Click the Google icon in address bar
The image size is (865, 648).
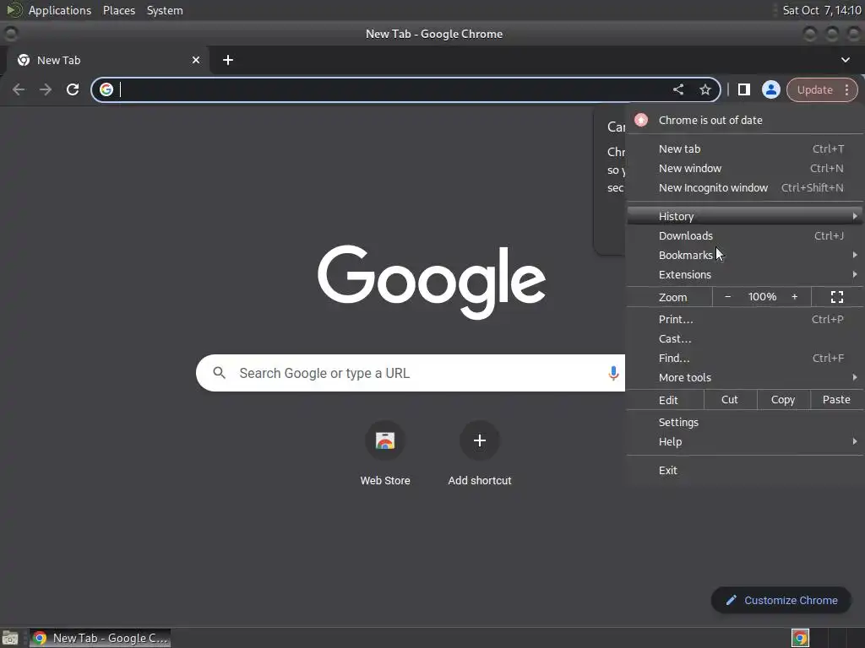(x=106, y=89)
